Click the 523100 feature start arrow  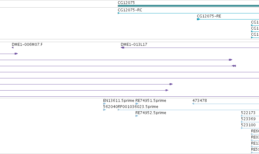[242, 128]
